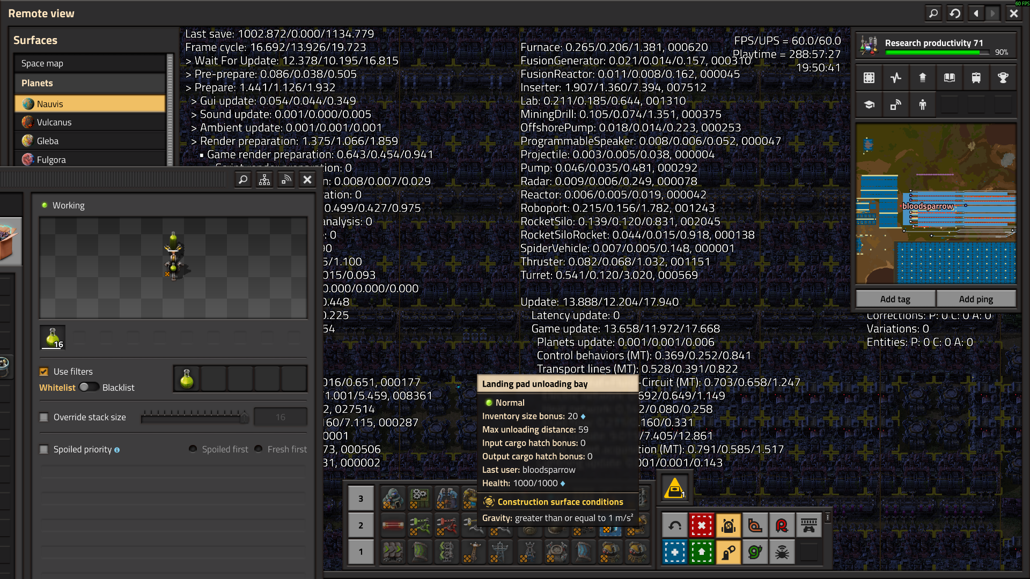
Task: Open the logistic networks signal icon
Action: coord(896,105)
